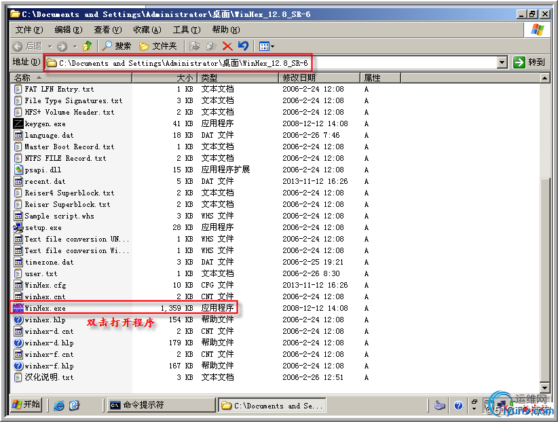The height and width of the screenshot is (422, 558).
Task: Click the Views grid icon
Action: [264, 46]
